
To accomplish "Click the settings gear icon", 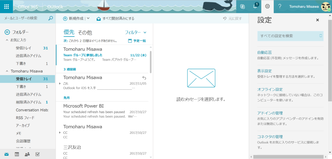I will click(x=267, y=6).
